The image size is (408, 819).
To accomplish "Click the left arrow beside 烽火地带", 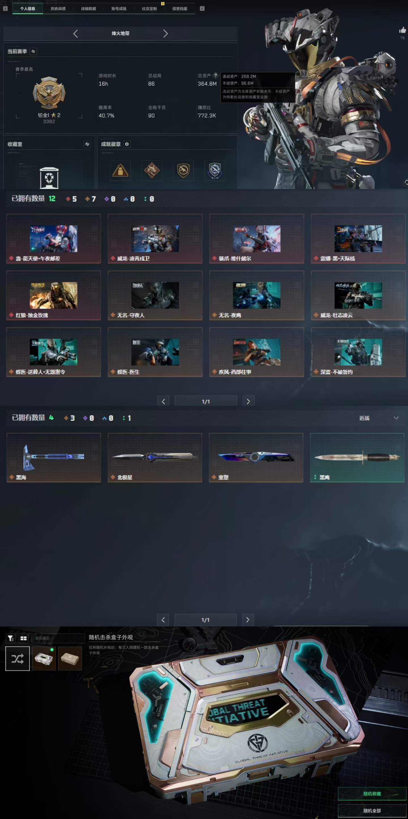I will point(75,34).
